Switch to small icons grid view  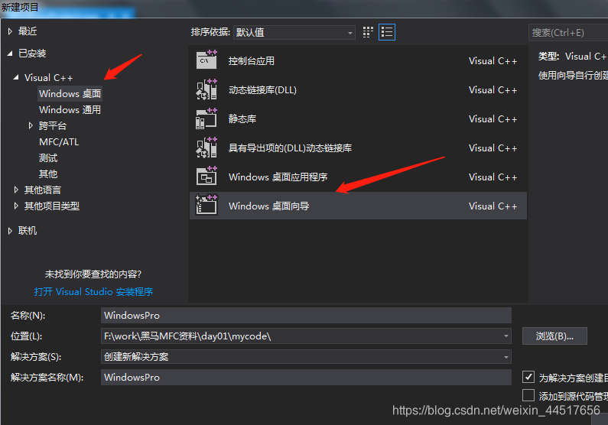click(368, 32)
